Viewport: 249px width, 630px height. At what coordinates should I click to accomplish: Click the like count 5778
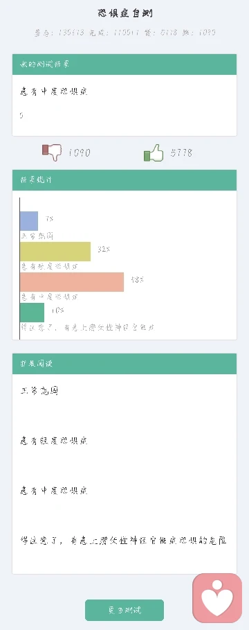tap(181, 152)
